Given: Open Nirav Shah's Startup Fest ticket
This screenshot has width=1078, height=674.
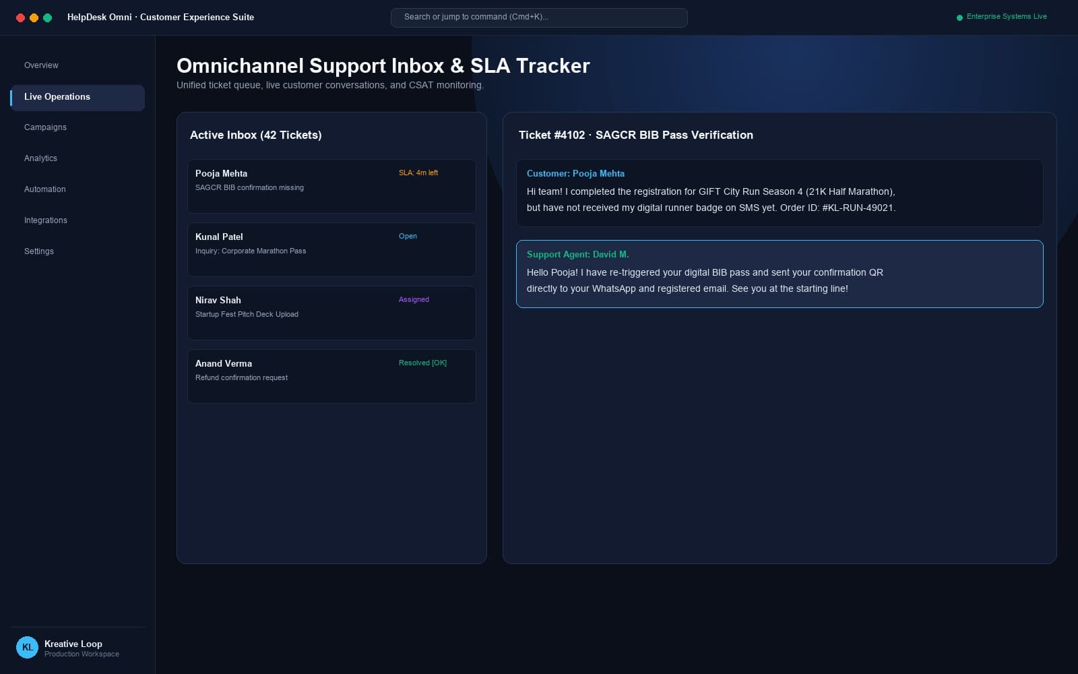Looking at the screenshot, I should tap(331, 313).
